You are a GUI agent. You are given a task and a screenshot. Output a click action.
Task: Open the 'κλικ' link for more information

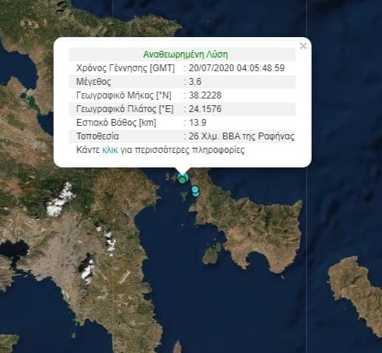coord(110,150)
